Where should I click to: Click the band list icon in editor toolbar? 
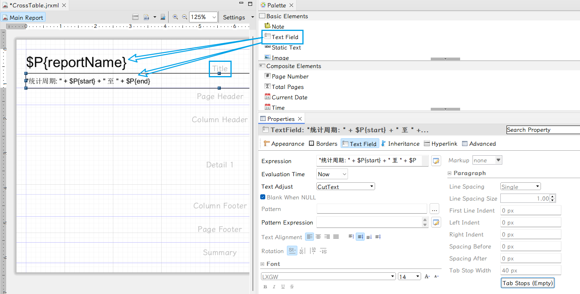tap(135, 17)
